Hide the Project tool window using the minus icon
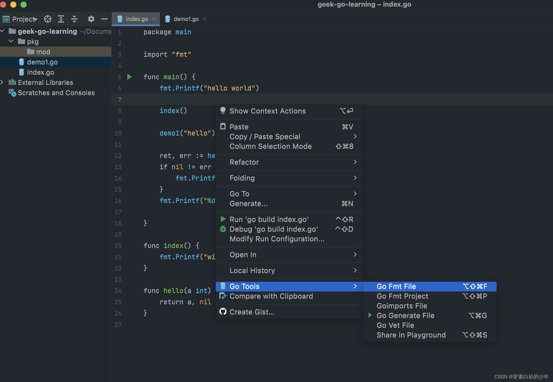The width and height of the screenshot is (553, 382). click(x=104, y=19)
